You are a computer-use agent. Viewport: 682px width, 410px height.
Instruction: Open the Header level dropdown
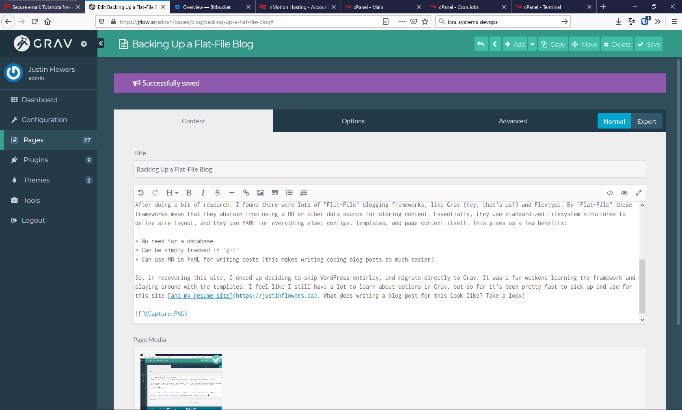(x=172, y=193)
